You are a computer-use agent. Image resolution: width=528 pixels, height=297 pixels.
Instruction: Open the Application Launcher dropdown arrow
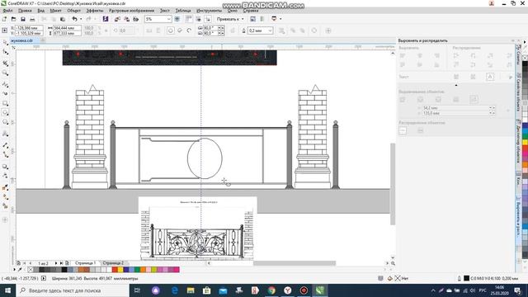(x=280, y=19)
